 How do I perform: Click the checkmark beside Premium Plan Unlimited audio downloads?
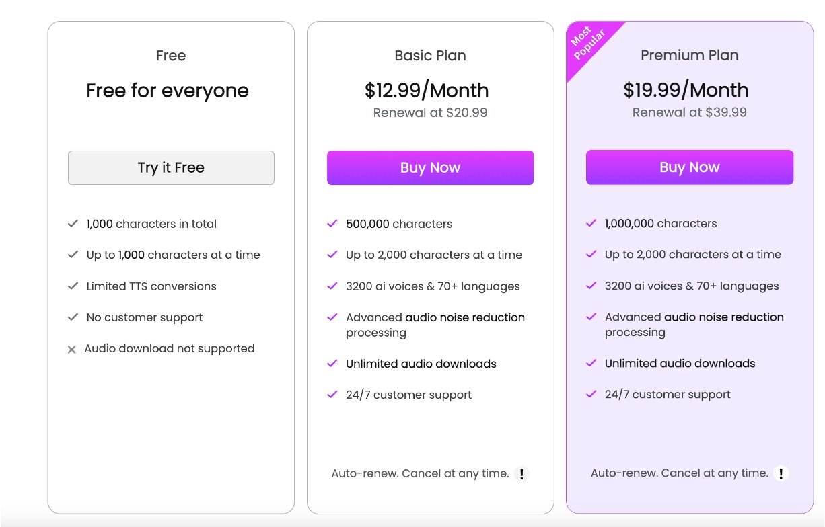tap(591, 363)
